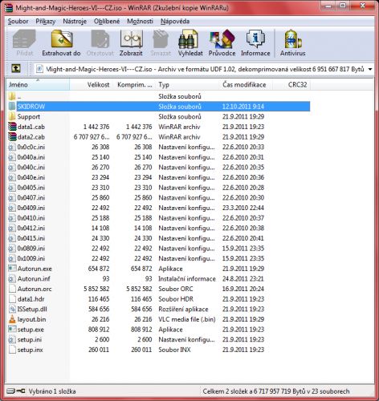Image resolution: width=379 pixels, height=401 pixels.
Task: Open the Nápověda menu
Action: 175,21
